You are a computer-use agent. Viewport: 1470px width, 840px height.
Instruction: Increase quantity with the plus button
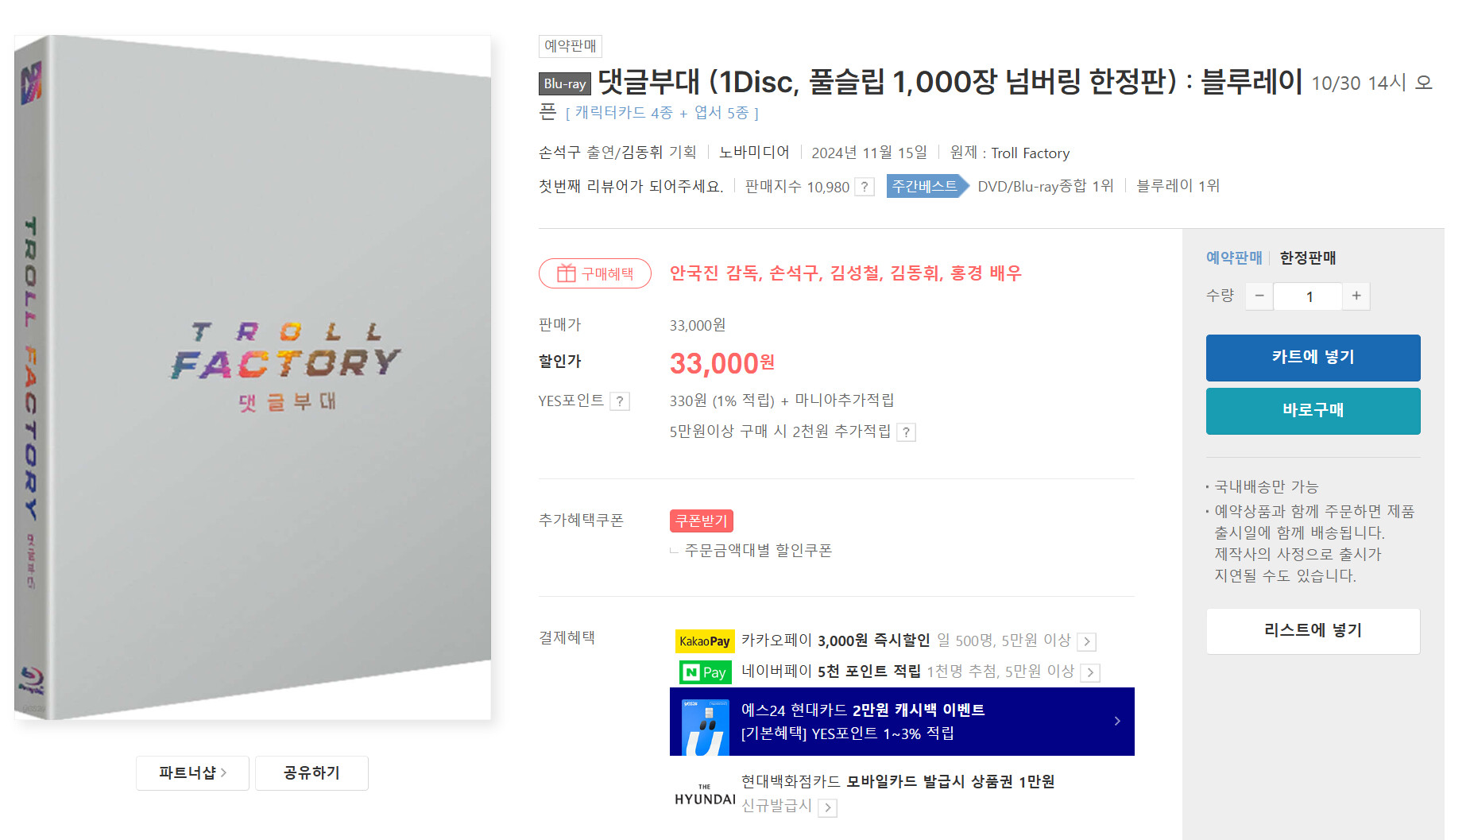(1356, 296)
